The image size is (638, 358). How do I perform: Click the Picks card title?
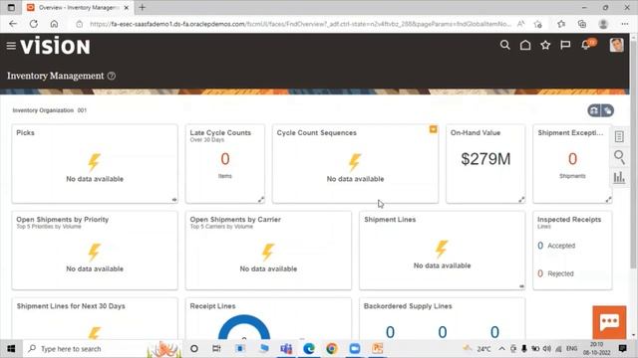(25, 132)
